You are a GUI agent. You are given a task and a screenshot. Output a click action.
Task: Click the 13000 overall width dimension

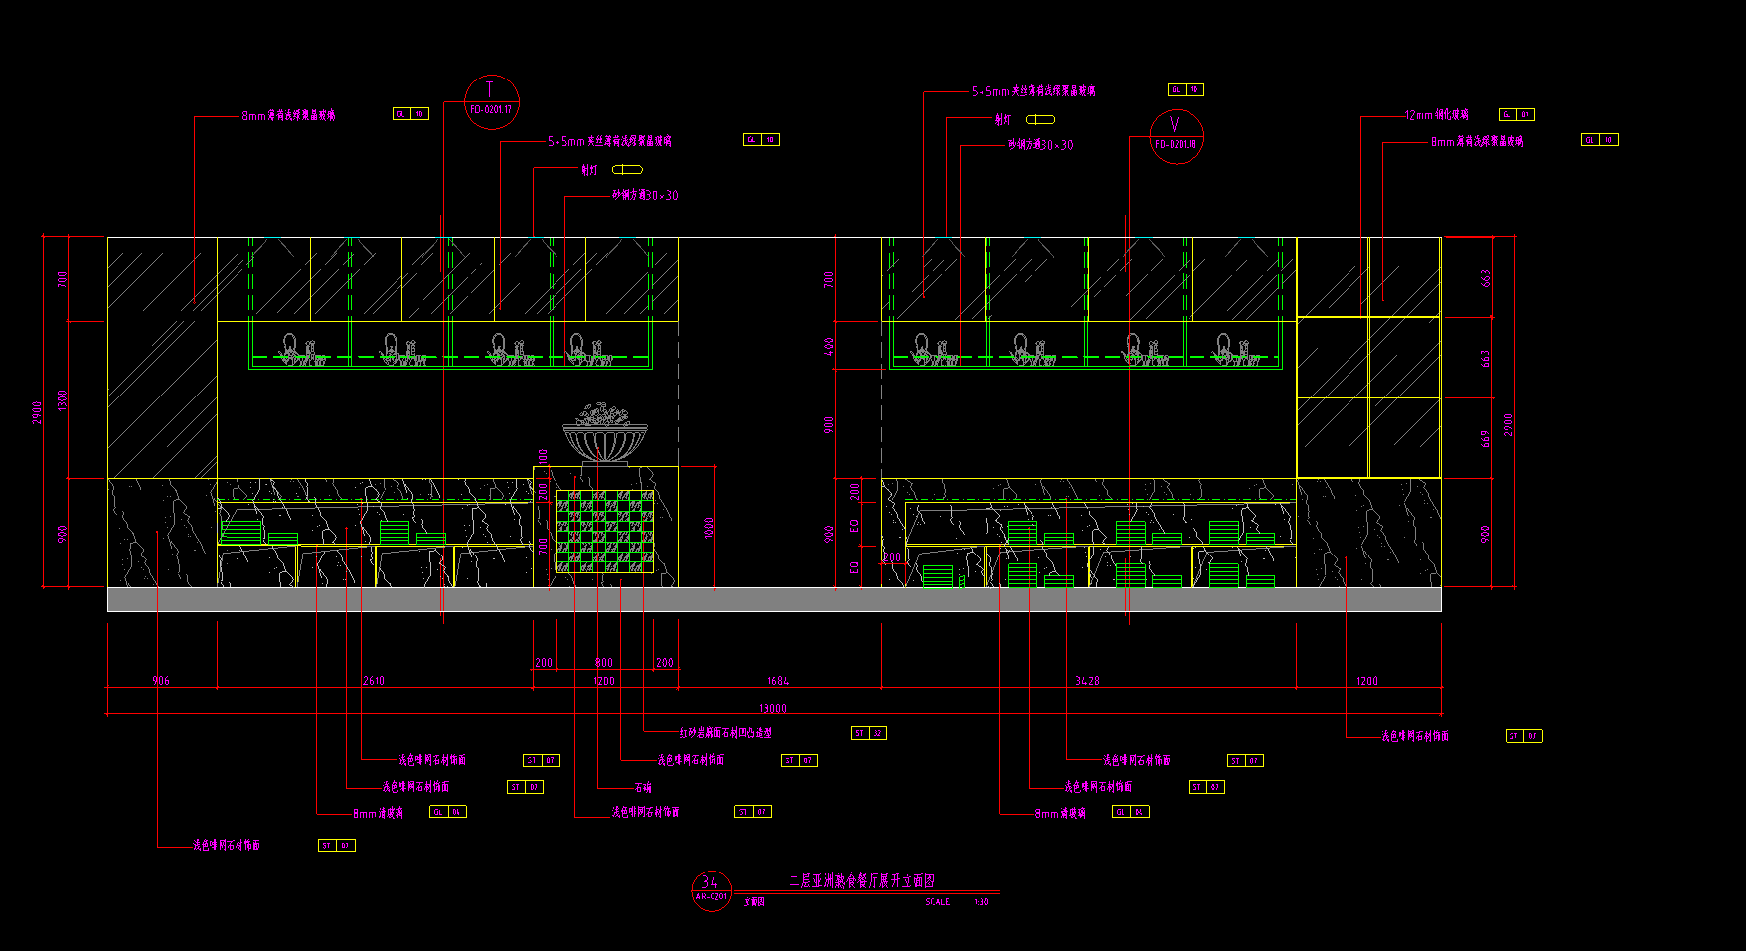click(772, 708)
